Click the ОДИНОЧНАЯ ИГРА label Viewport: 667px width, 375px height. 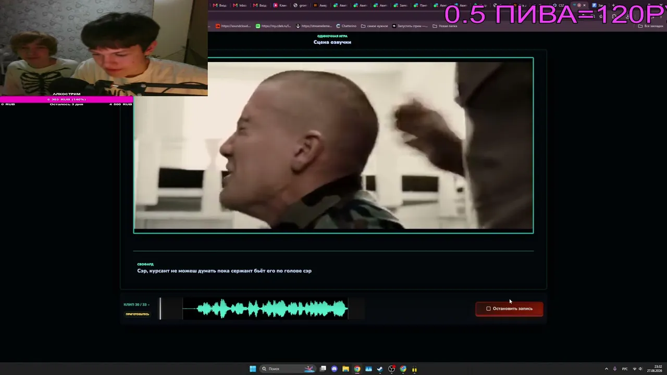click(x=332, y=36)
